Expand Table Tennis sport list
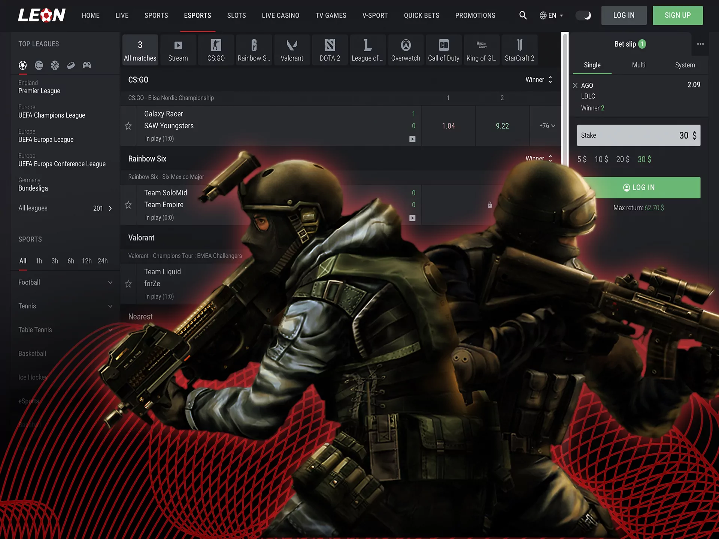Screen dimensions: 719x539 click(x=66, y=330)
